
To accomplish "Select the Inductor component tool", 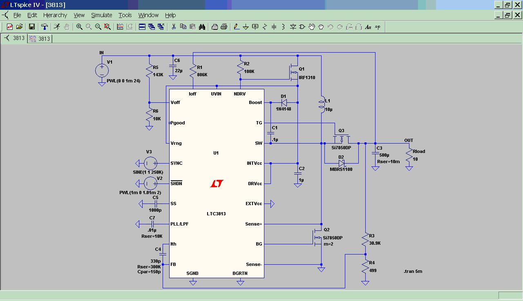I will point(284,27).
